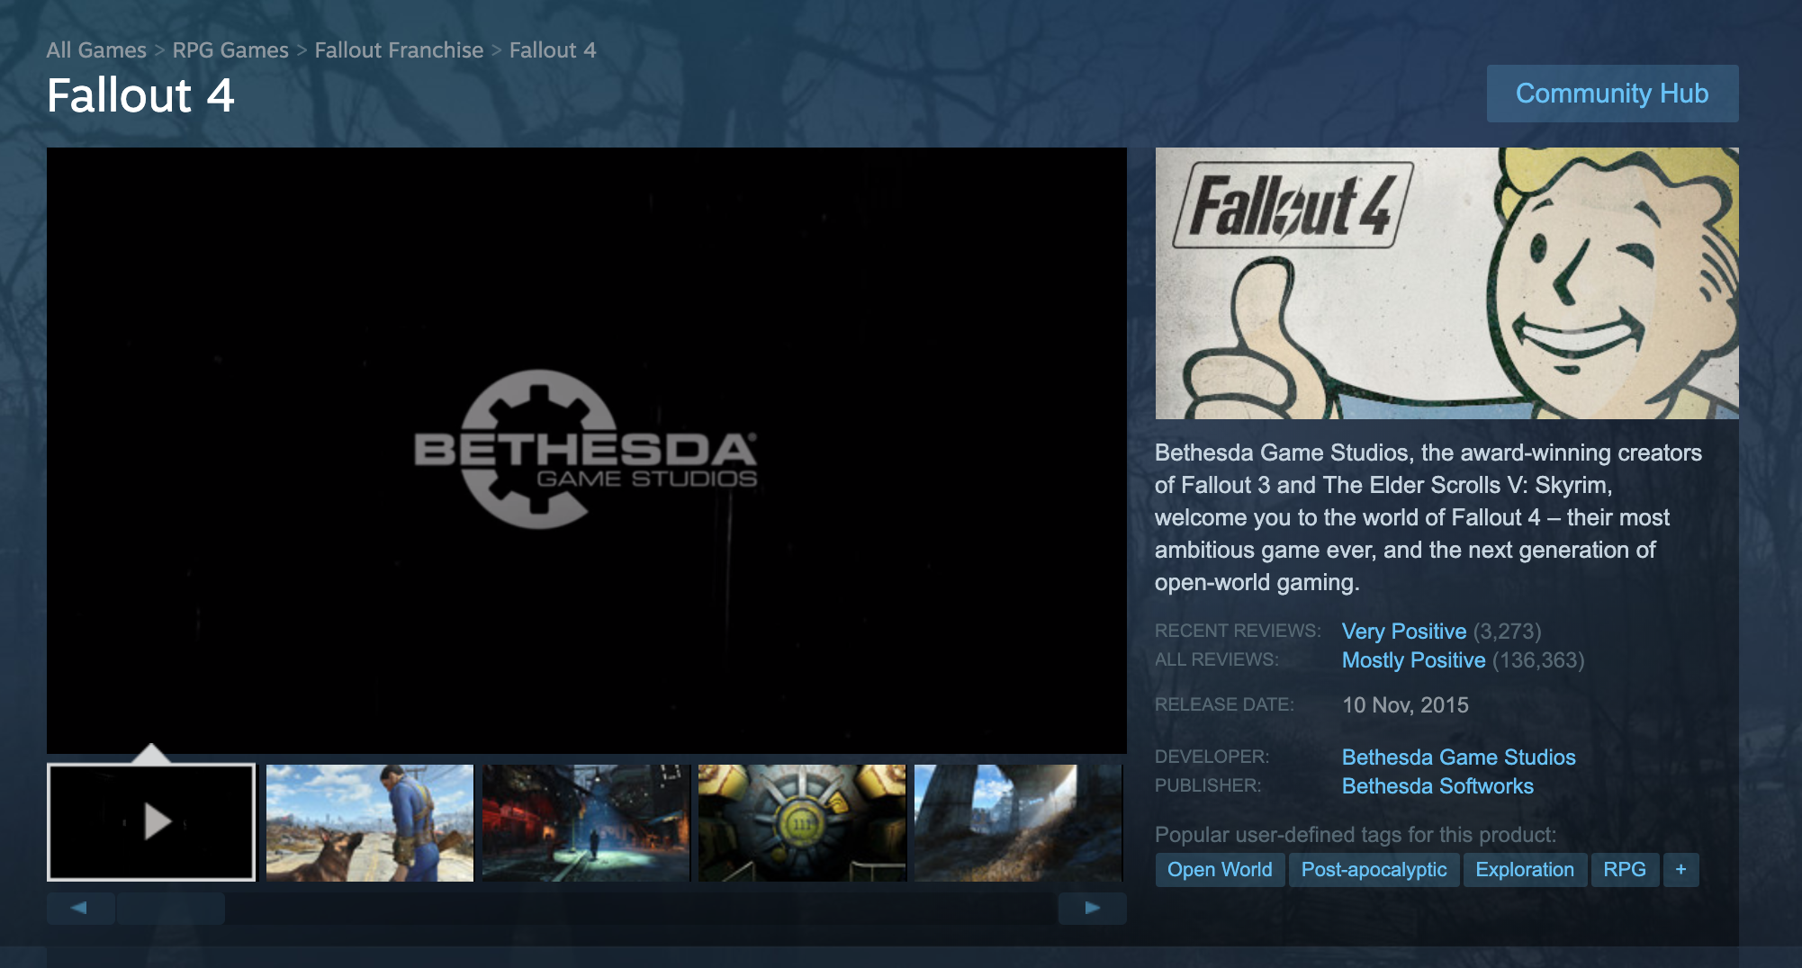Click the right scroll arrow under thumbnails
The image size is (1802, 968).
point(1092,908)
